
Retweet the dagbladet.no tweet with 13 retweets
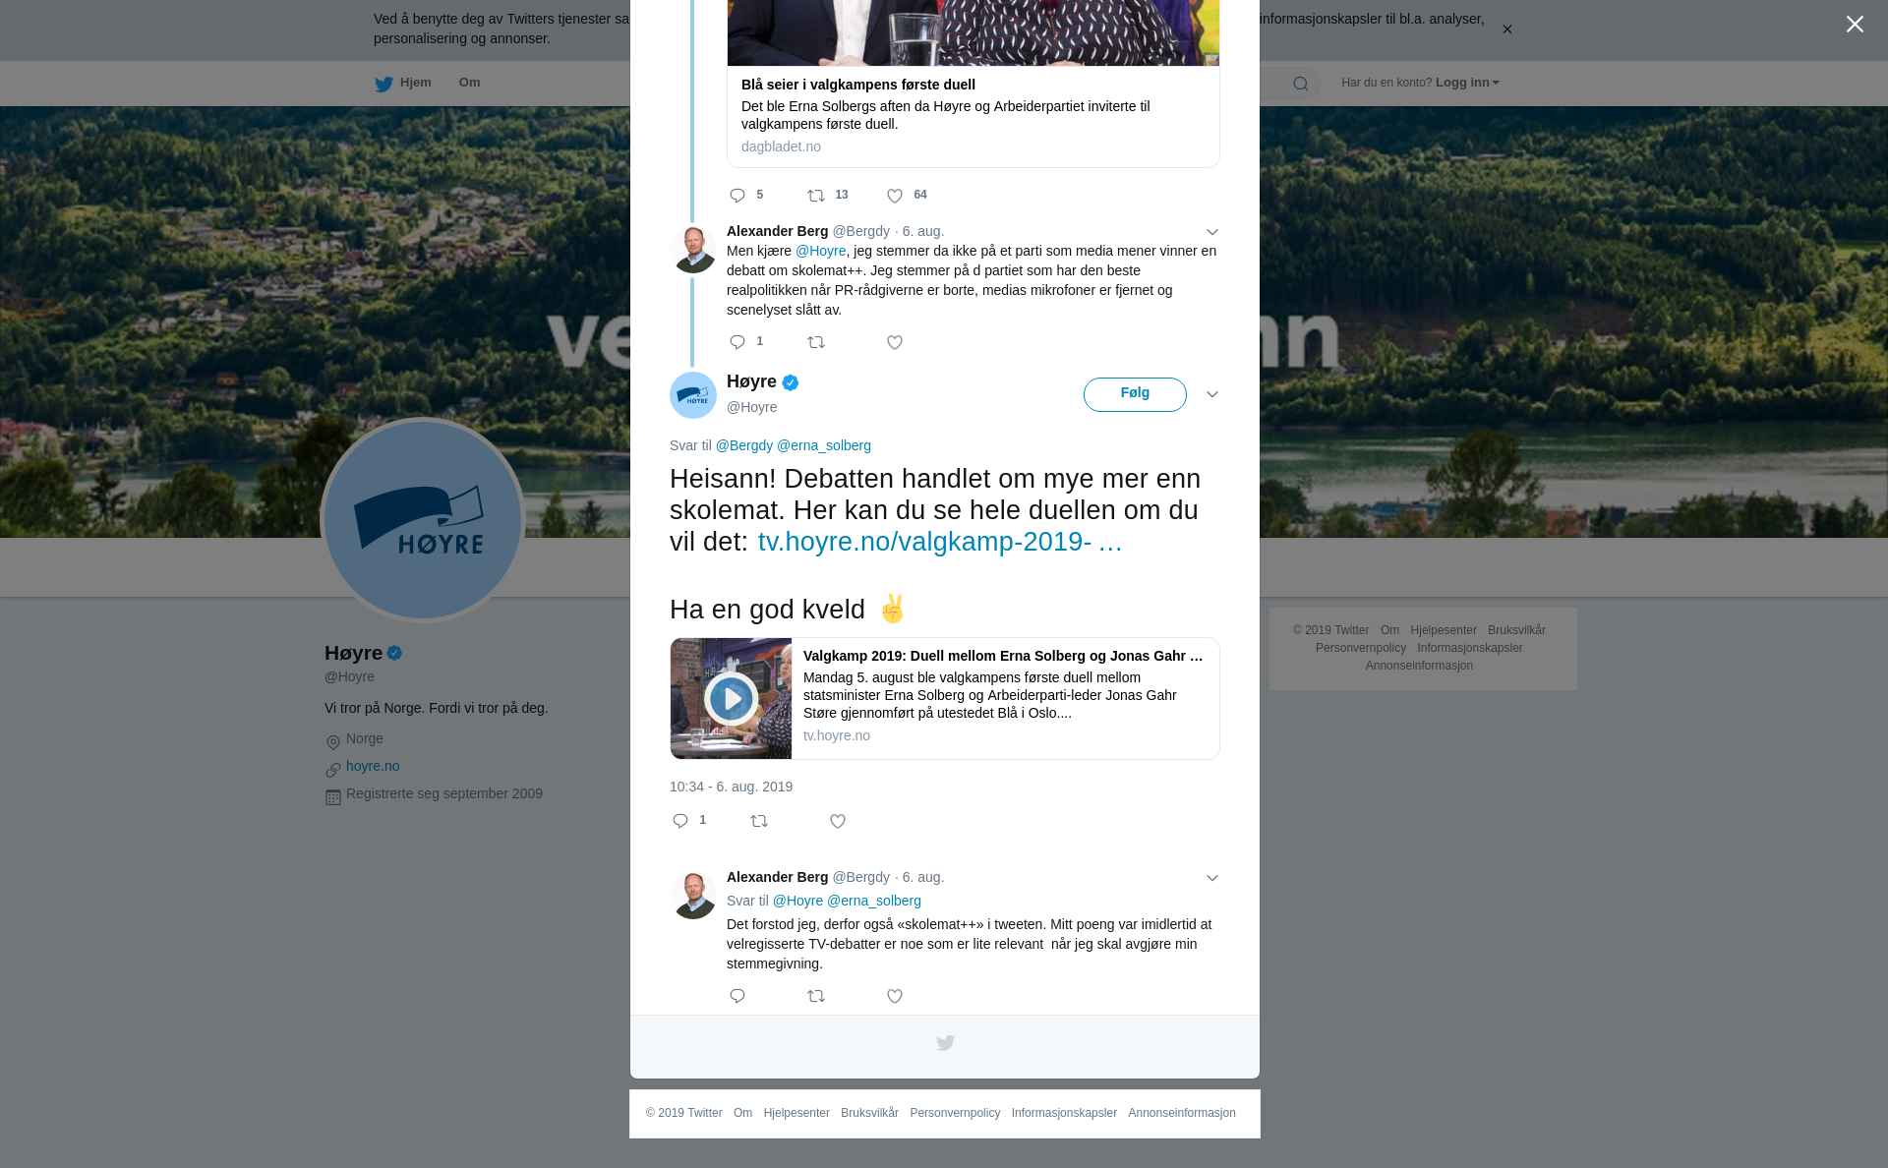coord(816,196)
